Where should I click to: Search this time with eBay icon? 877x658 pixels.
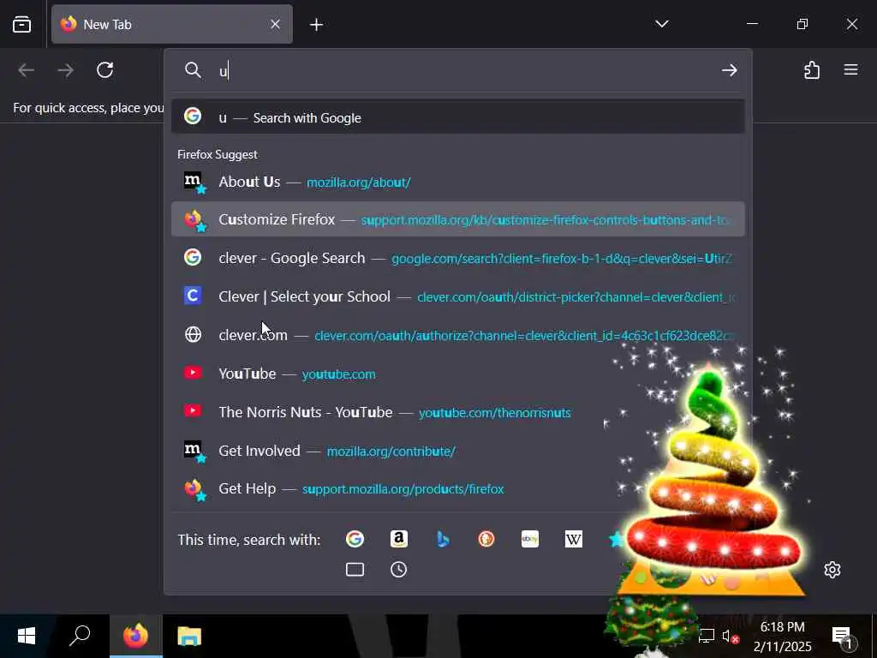(529, 539)
